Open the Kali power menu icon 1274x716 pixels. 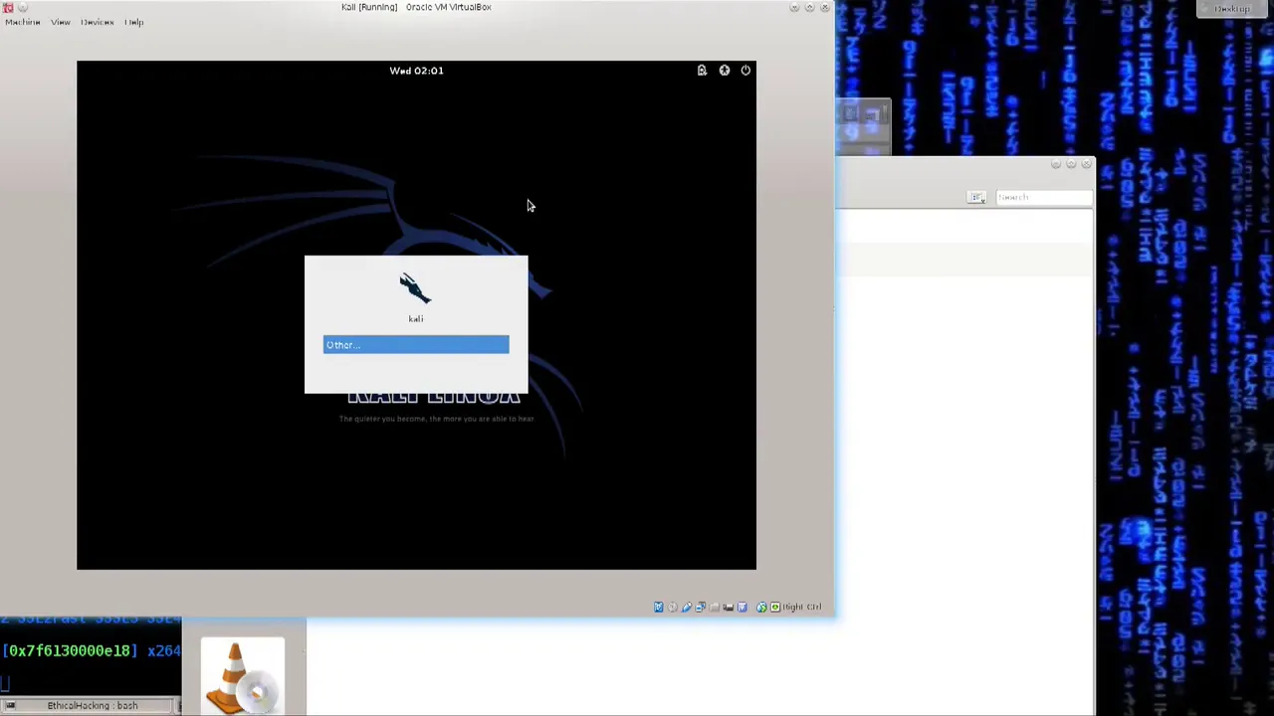(x=745, y=70)
